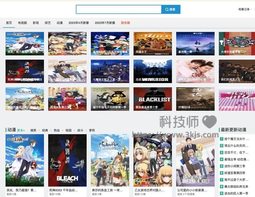
Task: Open 乙女游戏世界对路人角色 banner thumbnail
Action: coord(67,44)
